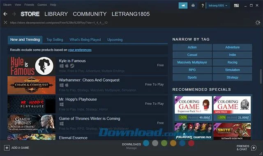
Task: Open the Steam menu
Action: click(x=7, y=5)
